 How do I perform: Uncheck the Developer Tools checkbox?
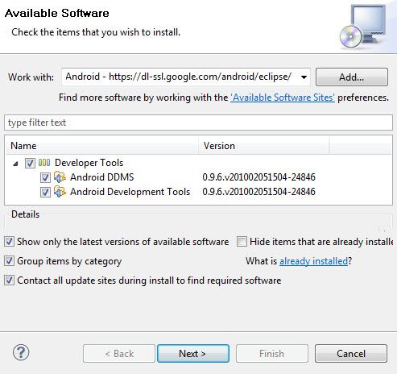[30, 163]
